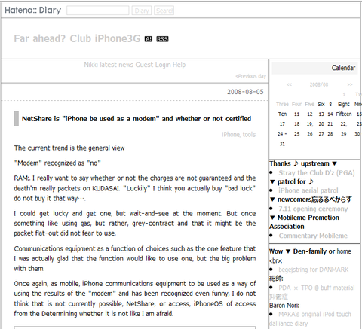Go to previous month in calendar
Image resolution: width=362 pixels, height=329 pixels.
point(289,84)
